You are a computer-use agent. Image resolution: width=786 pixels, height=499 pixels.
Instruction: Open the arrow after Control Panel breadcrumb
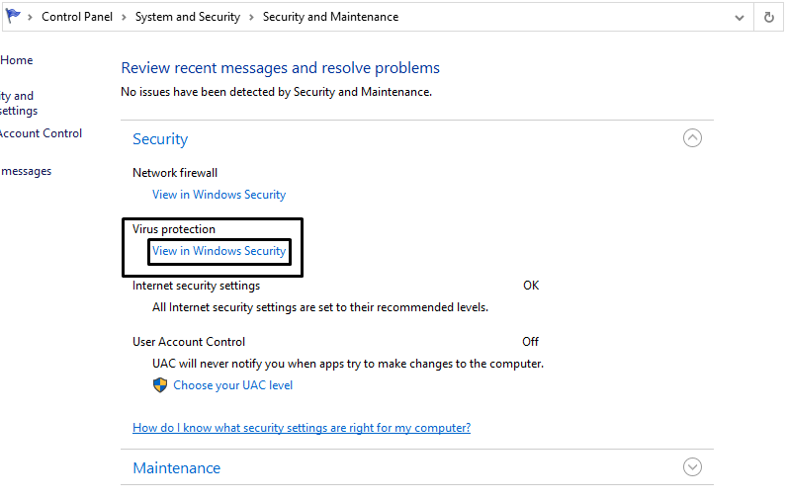[124, 18]
